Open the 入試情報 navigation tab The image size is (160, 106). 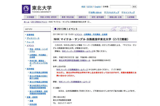point(130,17)
